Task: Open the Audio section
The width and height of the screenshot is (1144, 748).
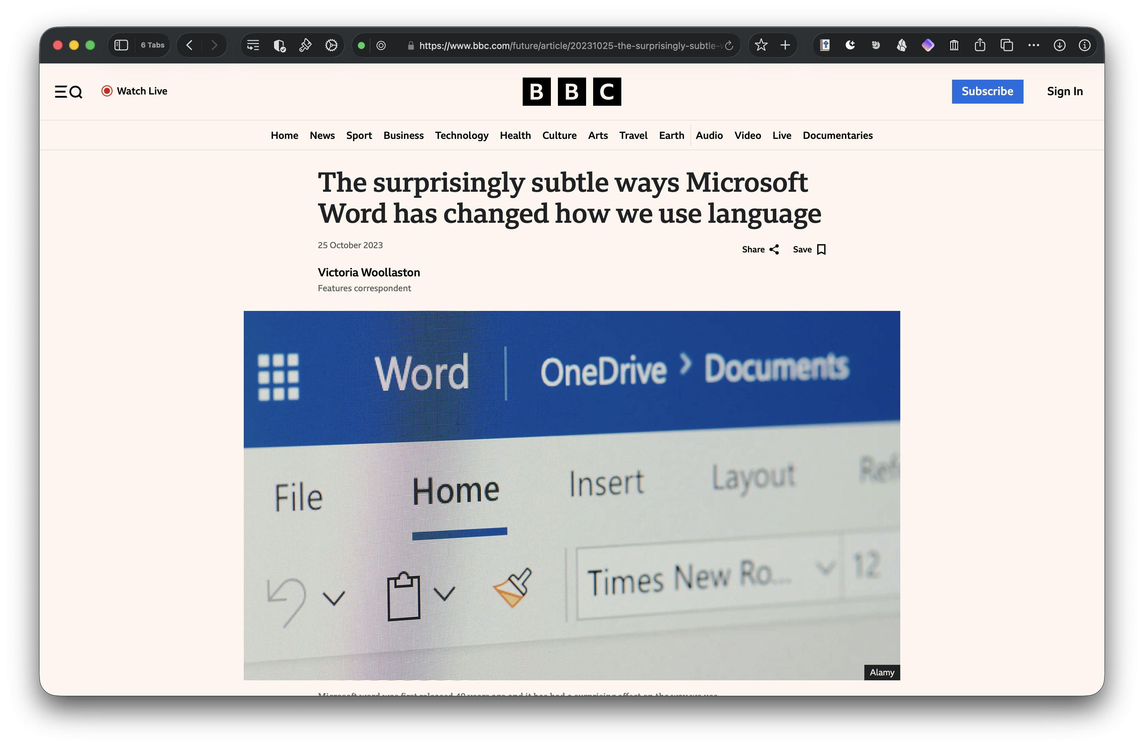Action: (x=709, y=136)
